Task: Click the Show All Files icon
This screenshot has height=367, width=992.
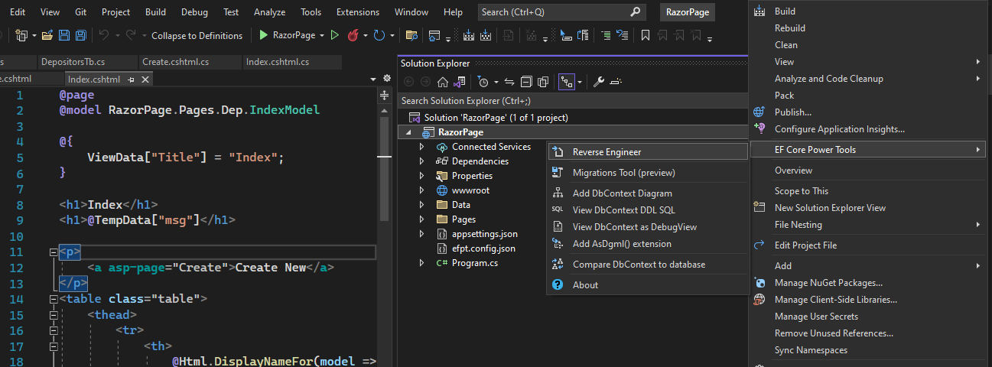Action: (x=543, y=82)
